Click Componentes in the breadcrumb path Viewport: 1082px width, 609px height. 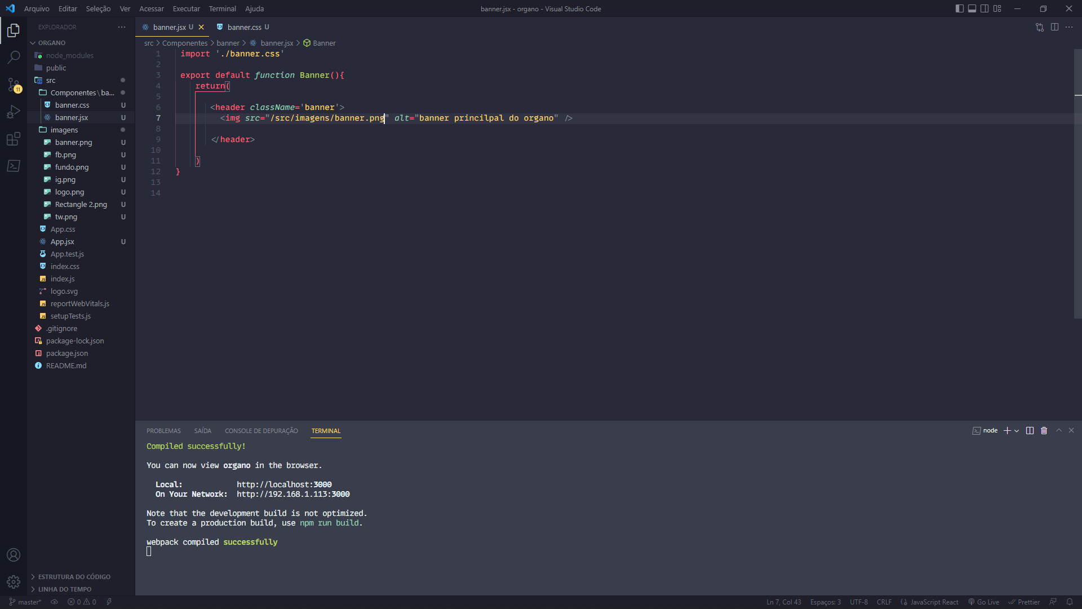[x=185, y=43]
